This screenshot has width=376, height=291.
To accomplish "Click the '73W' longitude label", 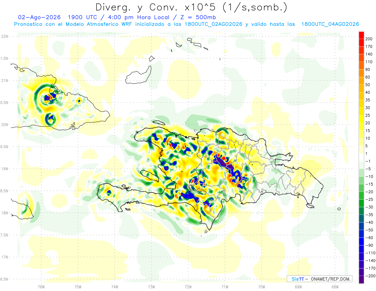I will tap(151, 287).
